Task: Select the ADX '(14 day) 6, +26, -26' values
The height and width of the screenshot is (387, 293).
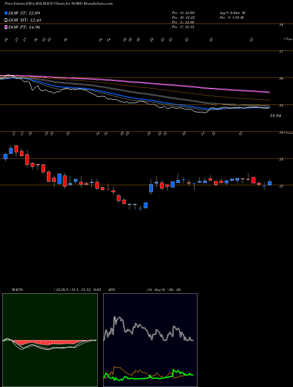Action: coord(163,290)
